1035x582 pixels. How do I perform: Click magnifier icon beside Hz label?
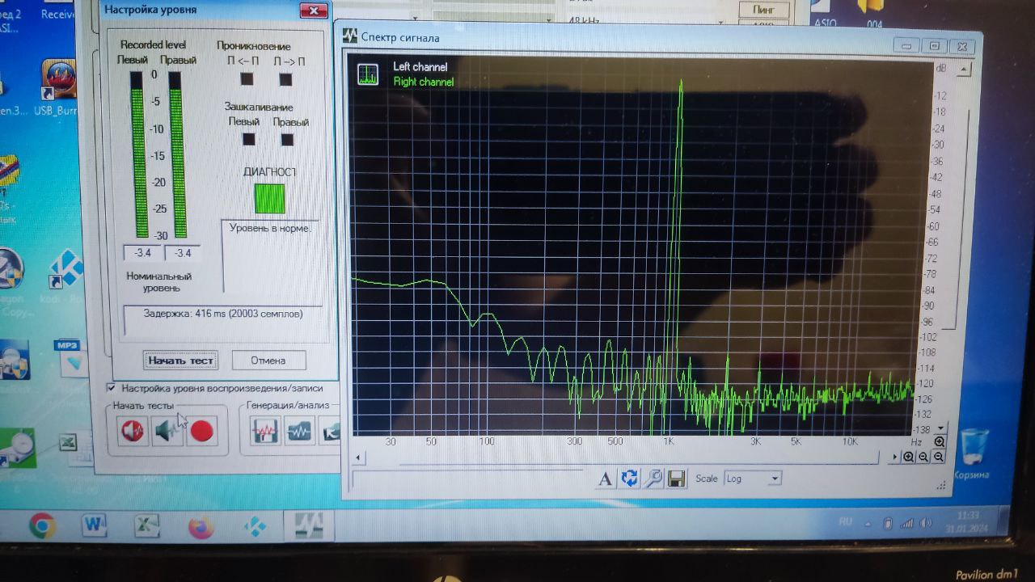[x=939, y=442]
